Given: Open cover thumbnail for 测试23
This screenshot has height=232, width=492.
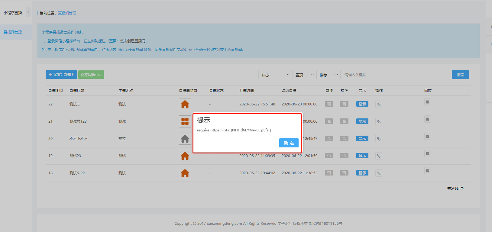Looking at the screenshot, I should coord(185,156).
